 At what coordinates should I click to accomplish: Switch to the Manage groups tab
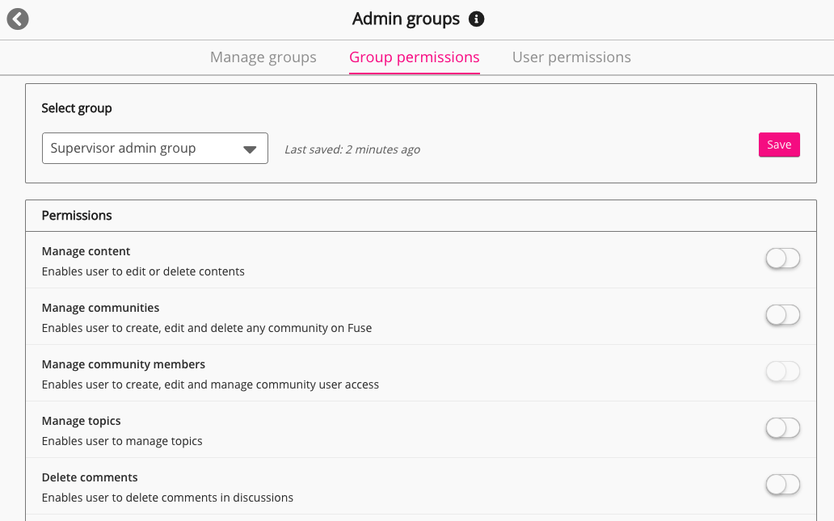[x=263, y=57]
